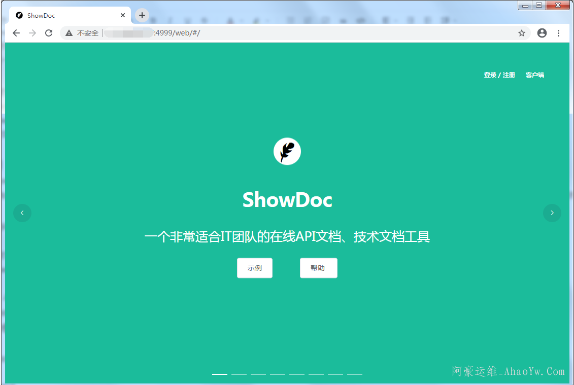Viewport: 574px width, 385px height.
Task: Close the ShowDoc tab
Action: point(123,15)
